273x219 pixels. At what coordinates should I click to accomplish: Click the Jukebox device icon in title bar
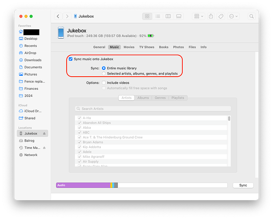(75, 16)
